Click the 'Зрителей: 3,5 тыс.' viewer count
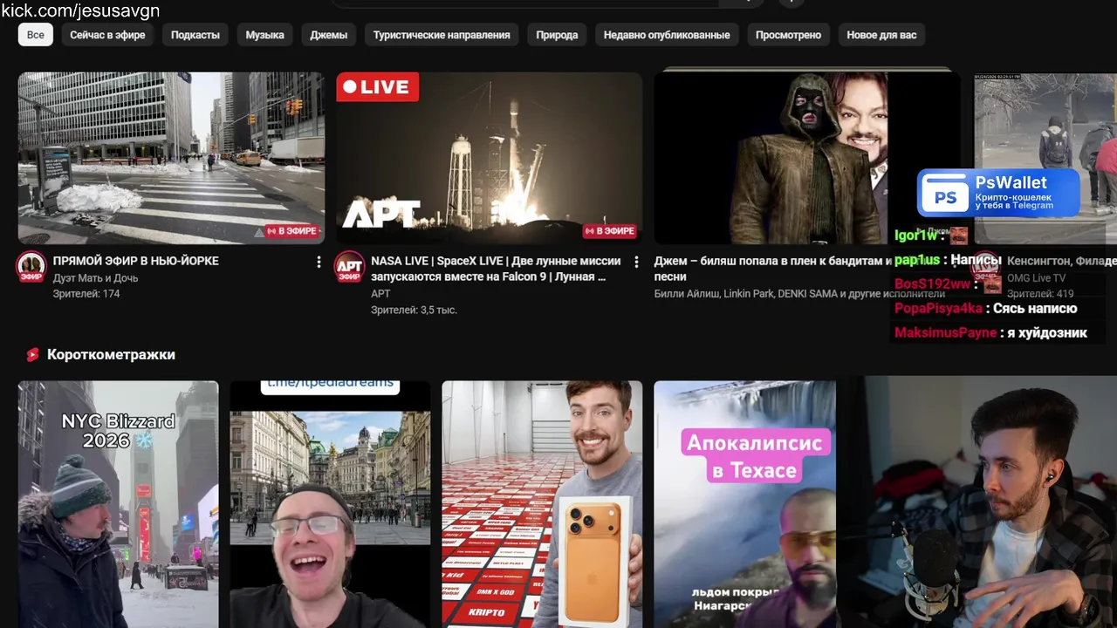1117x628 pixels. click(x=414, y=310)
